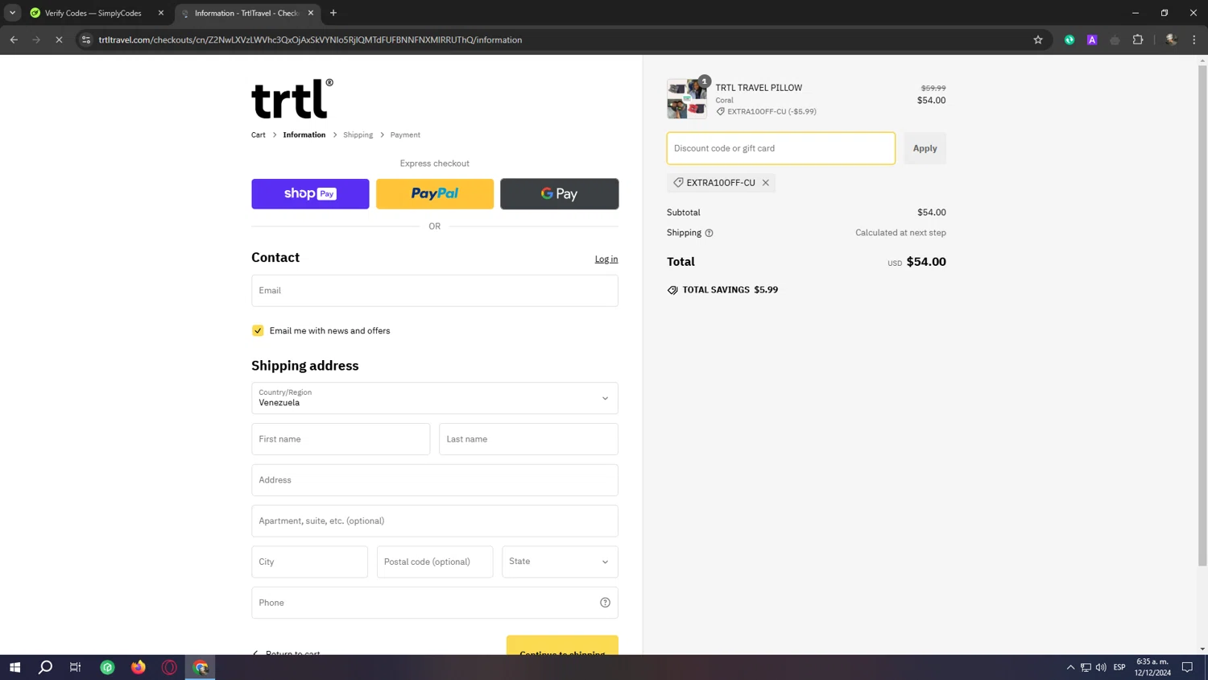This screenshot has width=1208, height=680.
Task: Open the Chrome three-dot menu
Action: 1194,39
